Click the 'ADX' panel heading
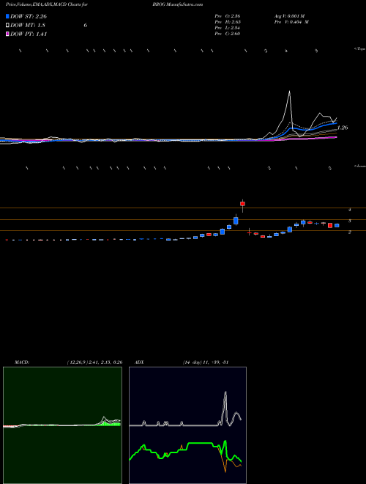 point(139,362)
